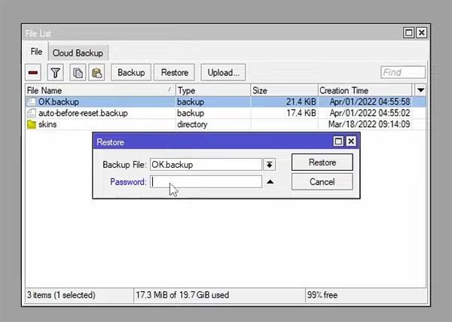452x322 pixels.
Task: Click the Upload... toolbar button
Action: (x=224, y=73)
